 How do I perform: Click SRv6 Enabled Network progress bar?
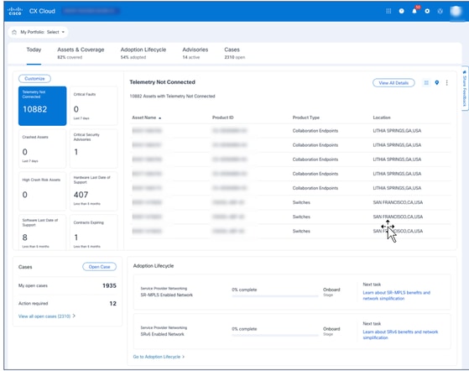275,335
